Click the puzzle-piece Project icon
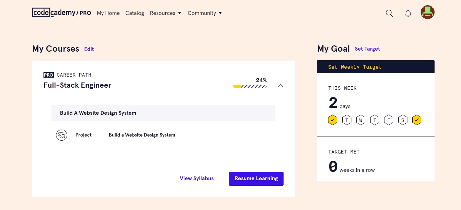Screen dimensions: 461x210 [62, 135]
